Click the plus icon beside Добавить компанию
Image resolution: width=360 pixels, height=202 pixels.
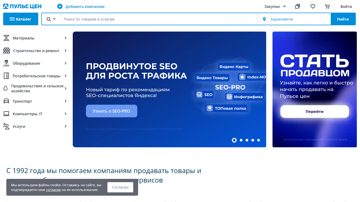tap(60, 7)
